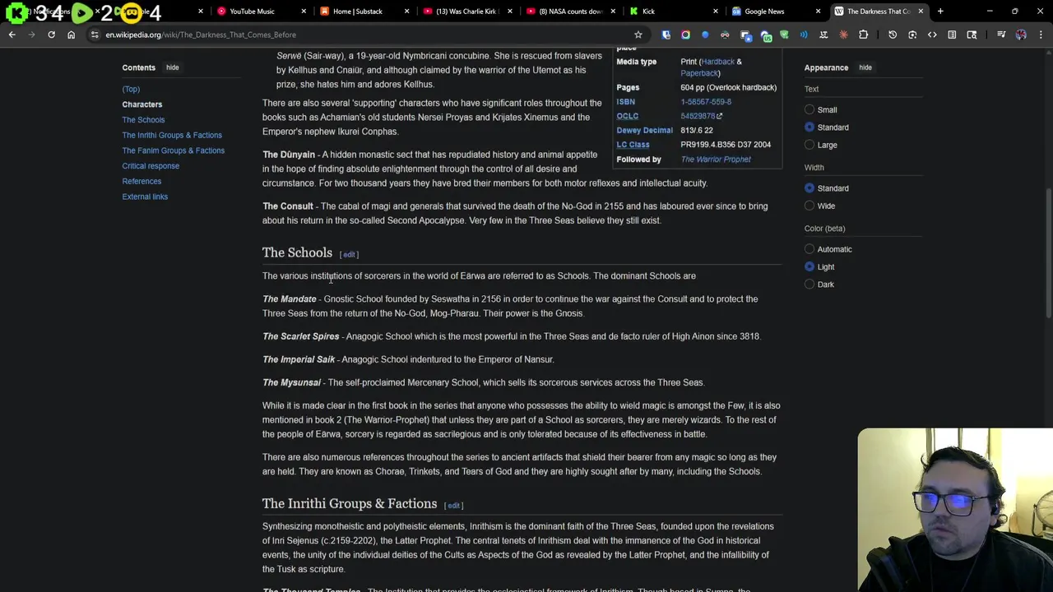The width and height of the screenshot is (1053, 592).
Task: Go back with the browser back arrow
Action: [x=12, y=35]
